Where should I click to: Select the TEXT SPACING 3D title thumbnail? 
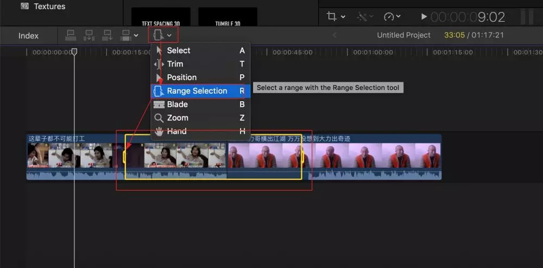coord(161,17)
